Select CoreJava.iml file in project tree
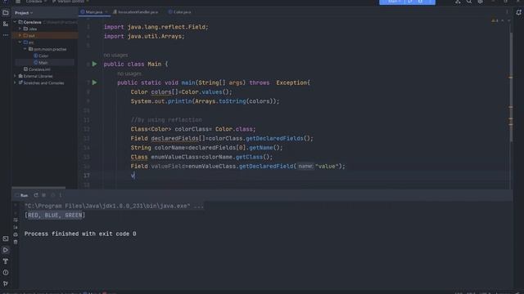The height and width of the screenshot is (294, 524). [37, 69]
